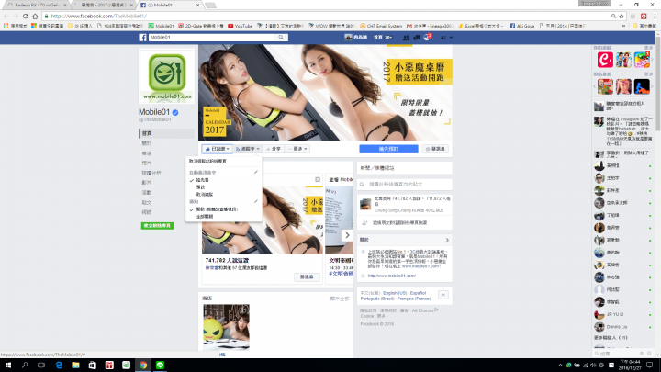The height and width of the screenshot is (372, 661).
Task: Open the notifications globe icon
Action: point(427,38)
